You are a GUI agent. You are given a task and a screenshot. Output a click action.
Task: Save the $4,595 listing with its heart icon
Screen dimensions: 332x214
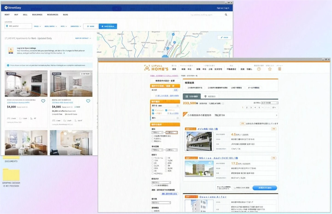click(x=88, y=101)
